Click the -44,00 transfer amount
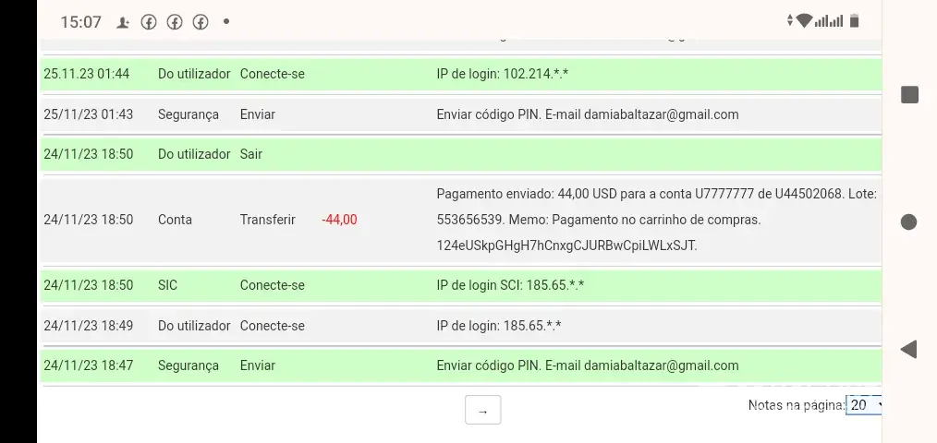The height and width of the screenshot is (443, 937). pos(339,220)
